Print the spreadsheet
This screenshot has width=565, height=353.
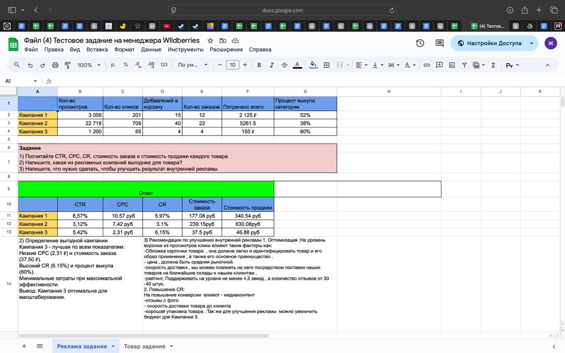pos(55,65)
